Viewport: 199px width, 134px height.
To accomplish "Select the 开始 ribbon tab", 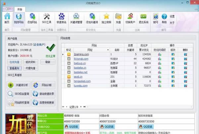I will 20,9.
